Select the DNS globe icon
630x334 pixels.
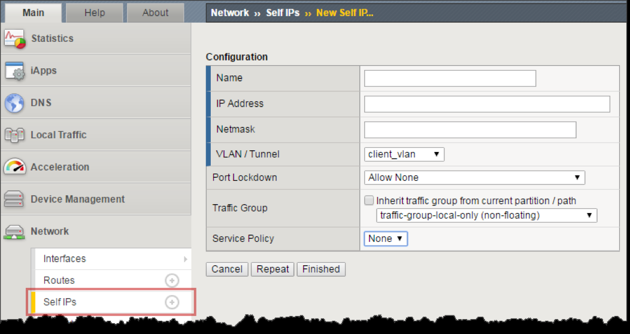click(x=14, y=103)
